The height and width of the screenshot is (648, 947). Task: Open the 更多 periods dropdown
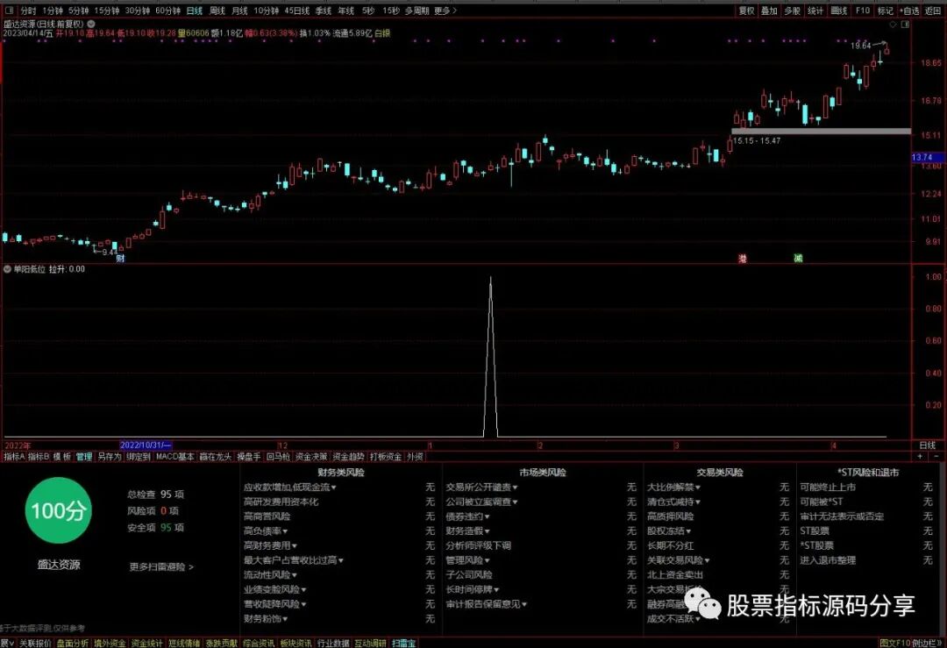point(445,11)
